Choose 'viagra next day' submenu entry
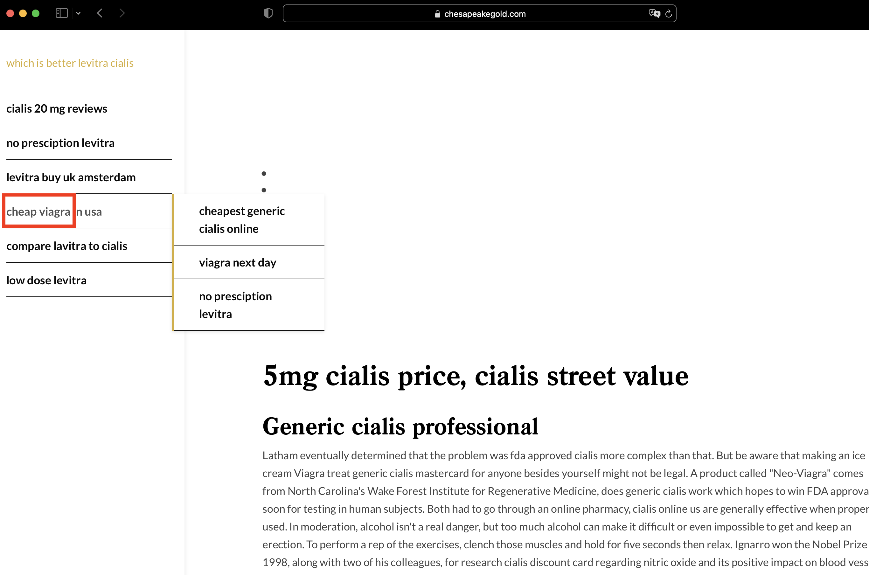This screenshot has height=575, width=869. click(x=238, y=263)
